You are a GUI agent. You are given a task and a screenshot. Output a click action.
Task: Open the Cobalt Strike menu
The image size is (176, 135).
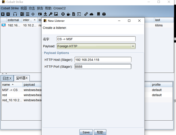tap(10, 8)
